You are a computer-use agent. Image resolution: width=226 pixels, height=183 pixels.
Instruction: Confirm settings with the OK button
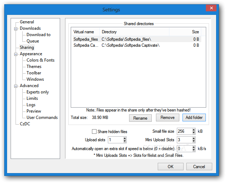[x=170, y=167]
